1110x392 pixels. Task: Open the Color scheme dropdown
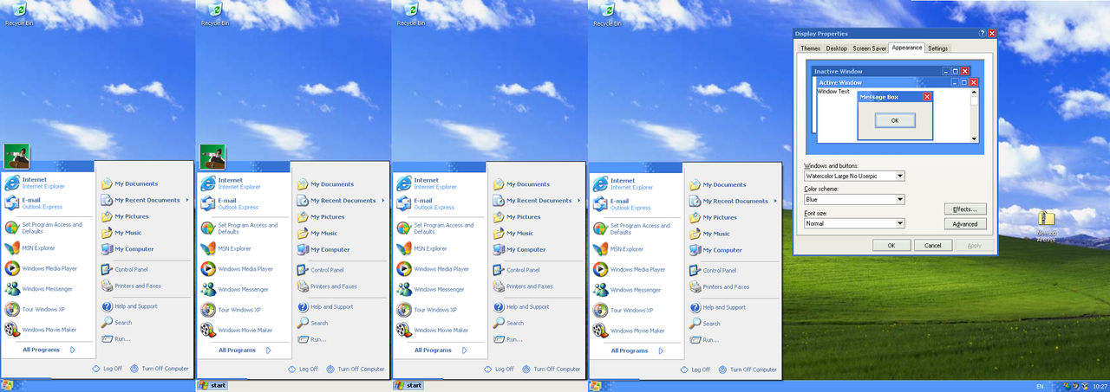(x=854, y=199)
